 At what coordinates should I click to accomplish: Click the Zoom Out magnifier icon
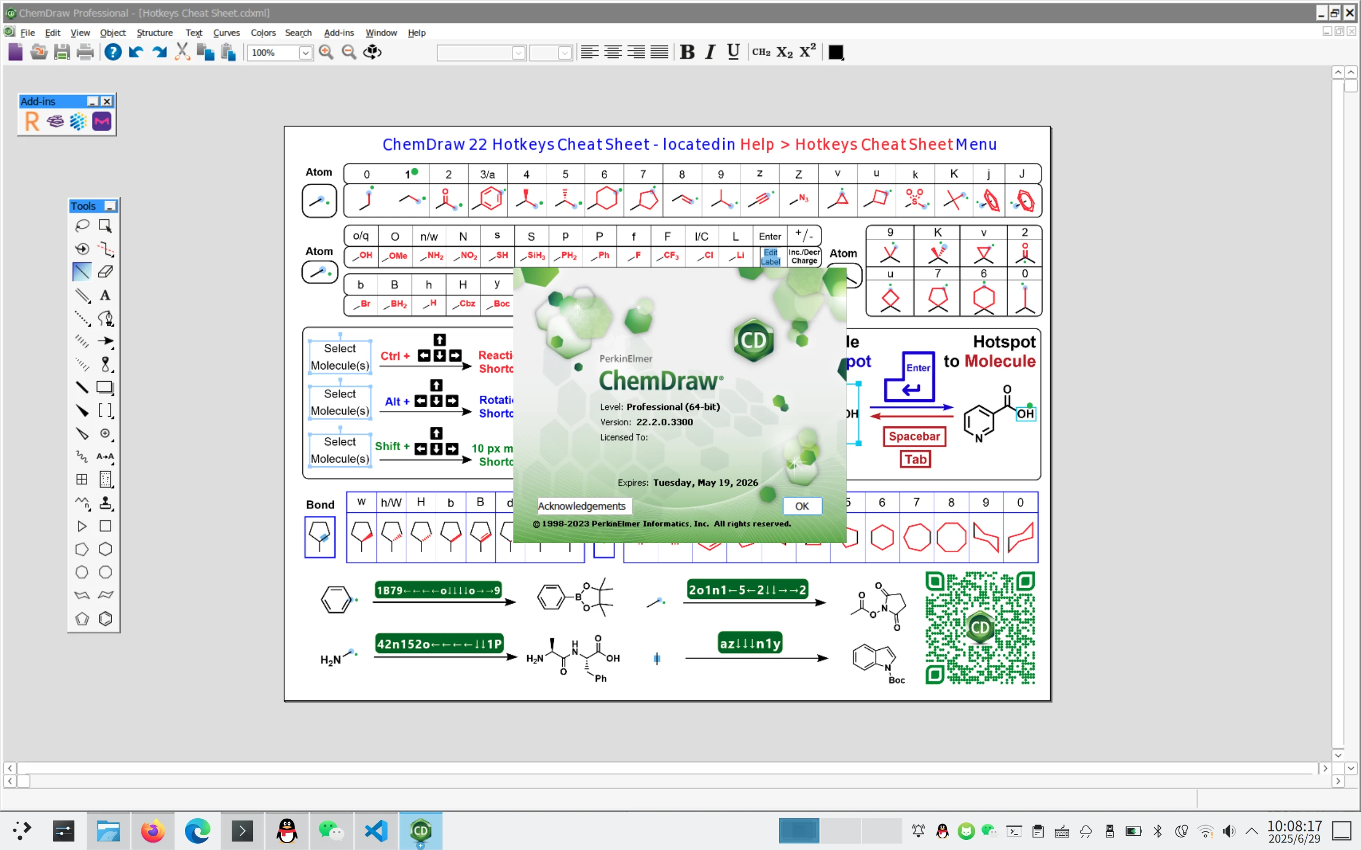349,52
